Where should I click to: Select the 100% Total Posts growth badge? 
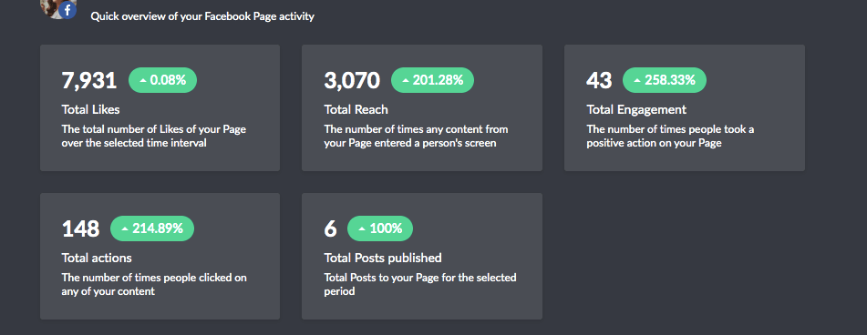point(380,228)
